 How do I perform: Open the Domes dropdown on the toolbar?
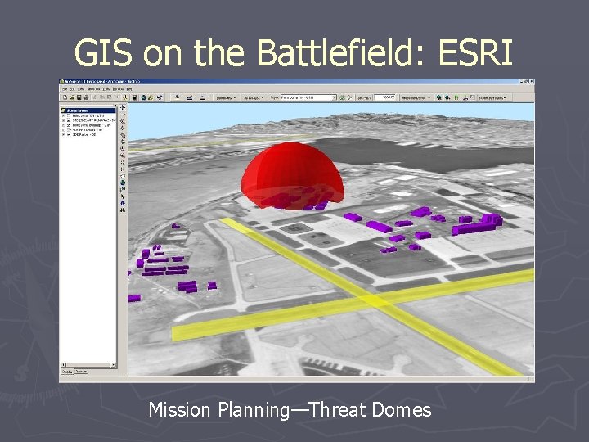point(416,97)
